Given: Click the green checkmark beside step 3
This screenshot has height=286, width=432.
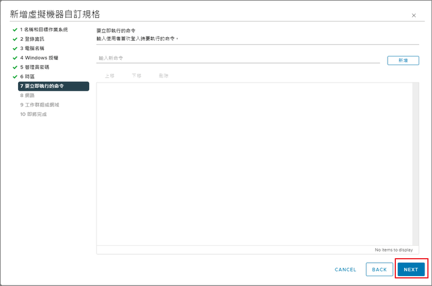Looking at the screenshot, I should [15, 48].
